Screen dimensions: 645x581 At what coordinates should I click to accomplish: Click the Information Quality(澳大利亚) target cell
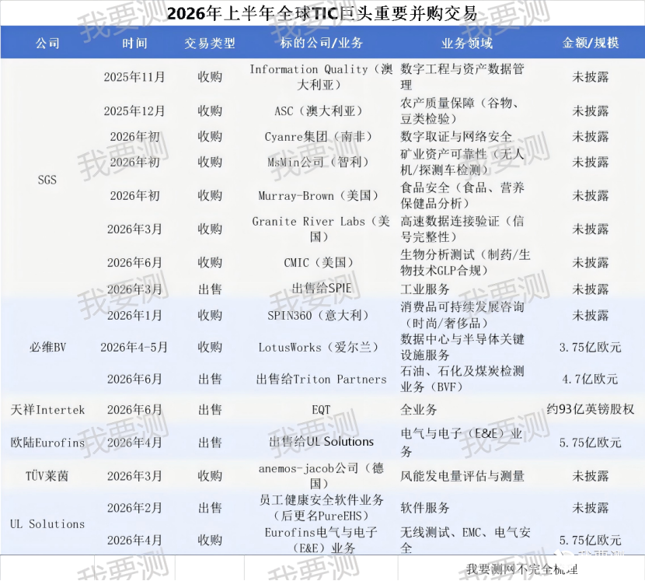click(321, 77)
